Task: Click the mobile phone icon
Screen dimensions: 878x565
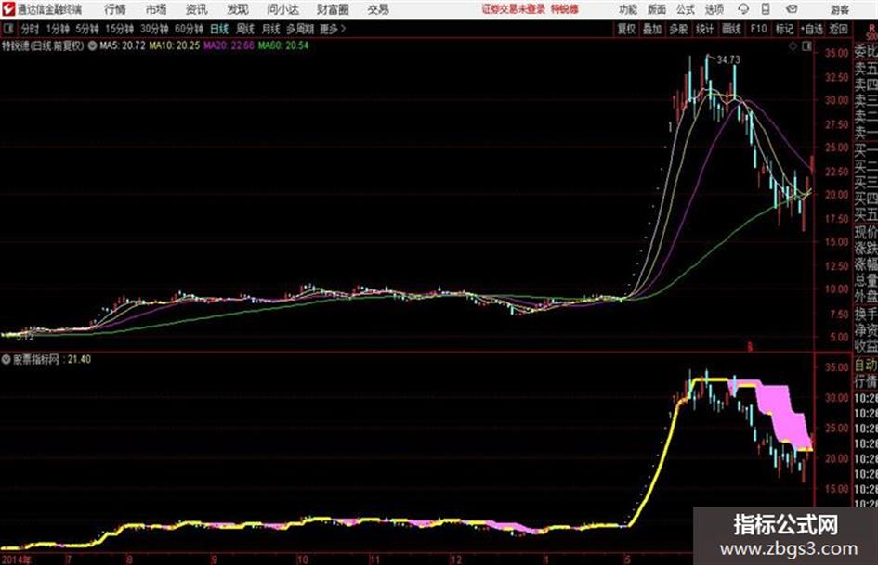Action: pyautogui.click(x=766, y=9)
